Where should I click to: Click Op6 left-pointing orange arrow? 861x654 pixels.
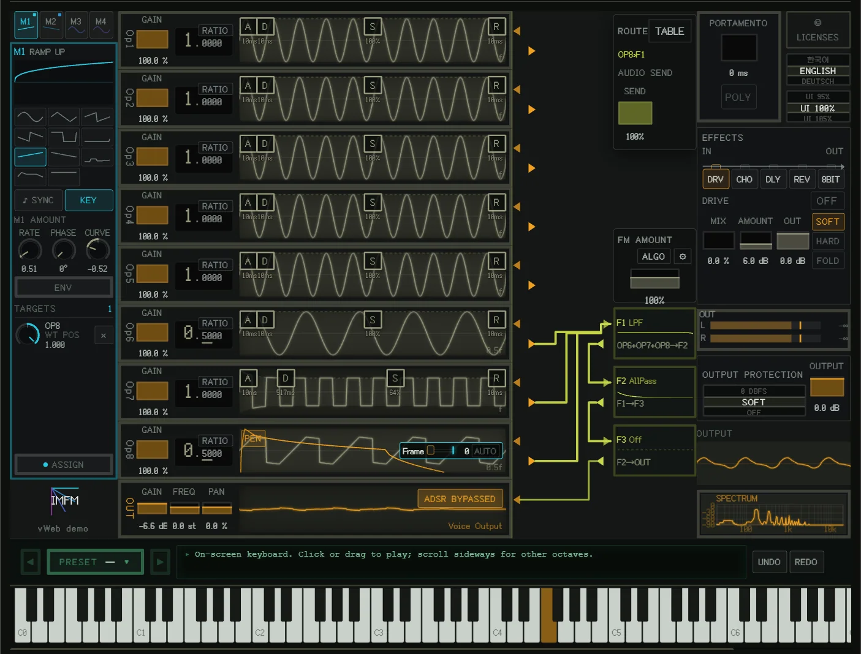pos(517,323)
